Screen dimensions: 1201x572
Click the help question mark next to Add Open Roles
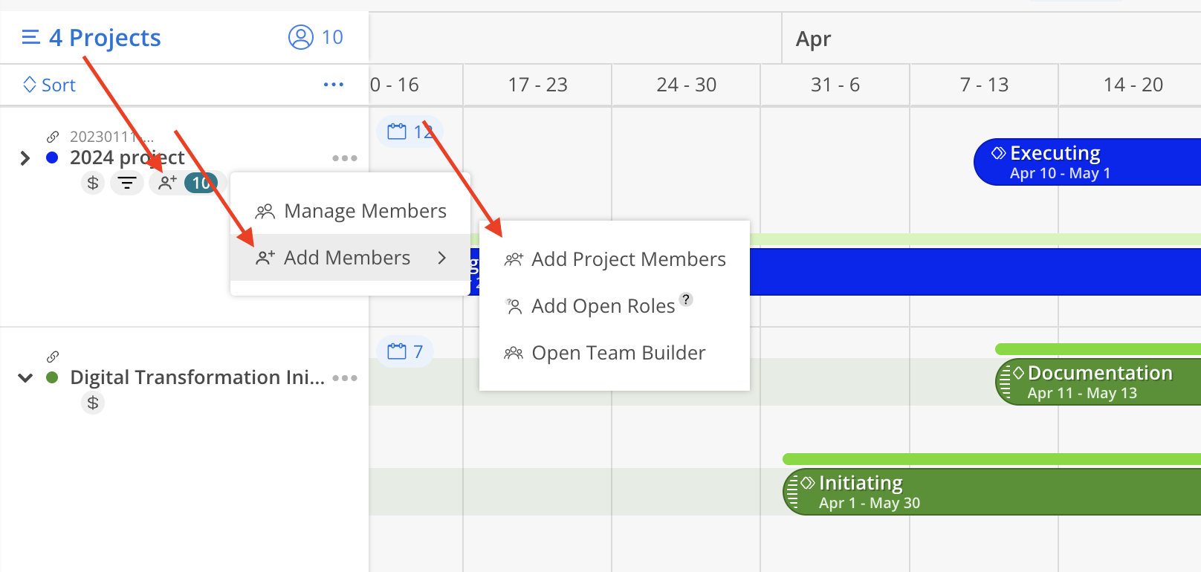pos(686,299)
